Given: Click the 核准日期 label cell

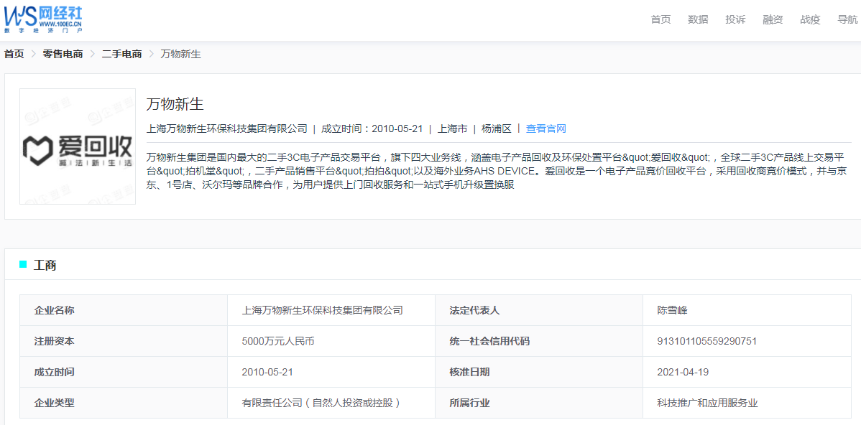Looking at the screenshot, I should click(539, 372).
